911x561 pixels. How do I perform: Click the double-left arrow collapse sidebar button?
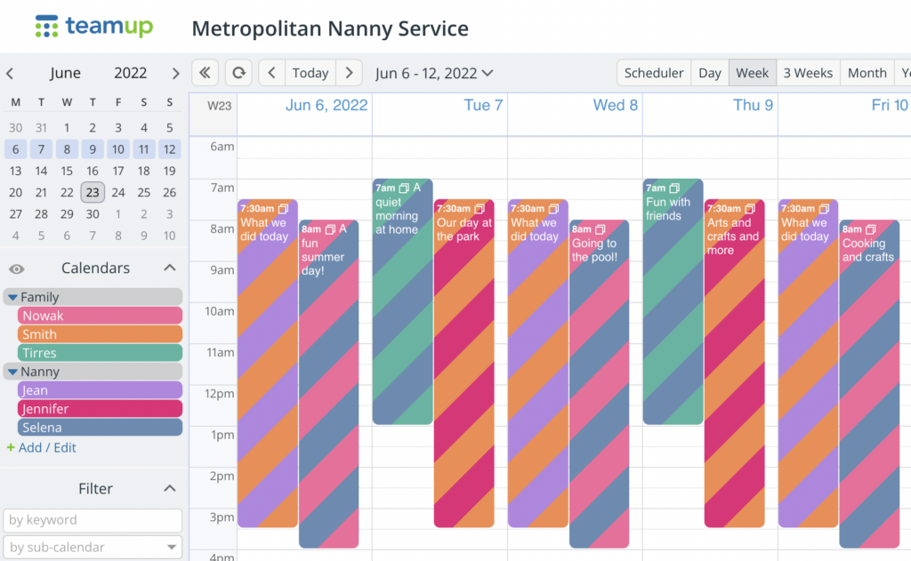[206, 73]
